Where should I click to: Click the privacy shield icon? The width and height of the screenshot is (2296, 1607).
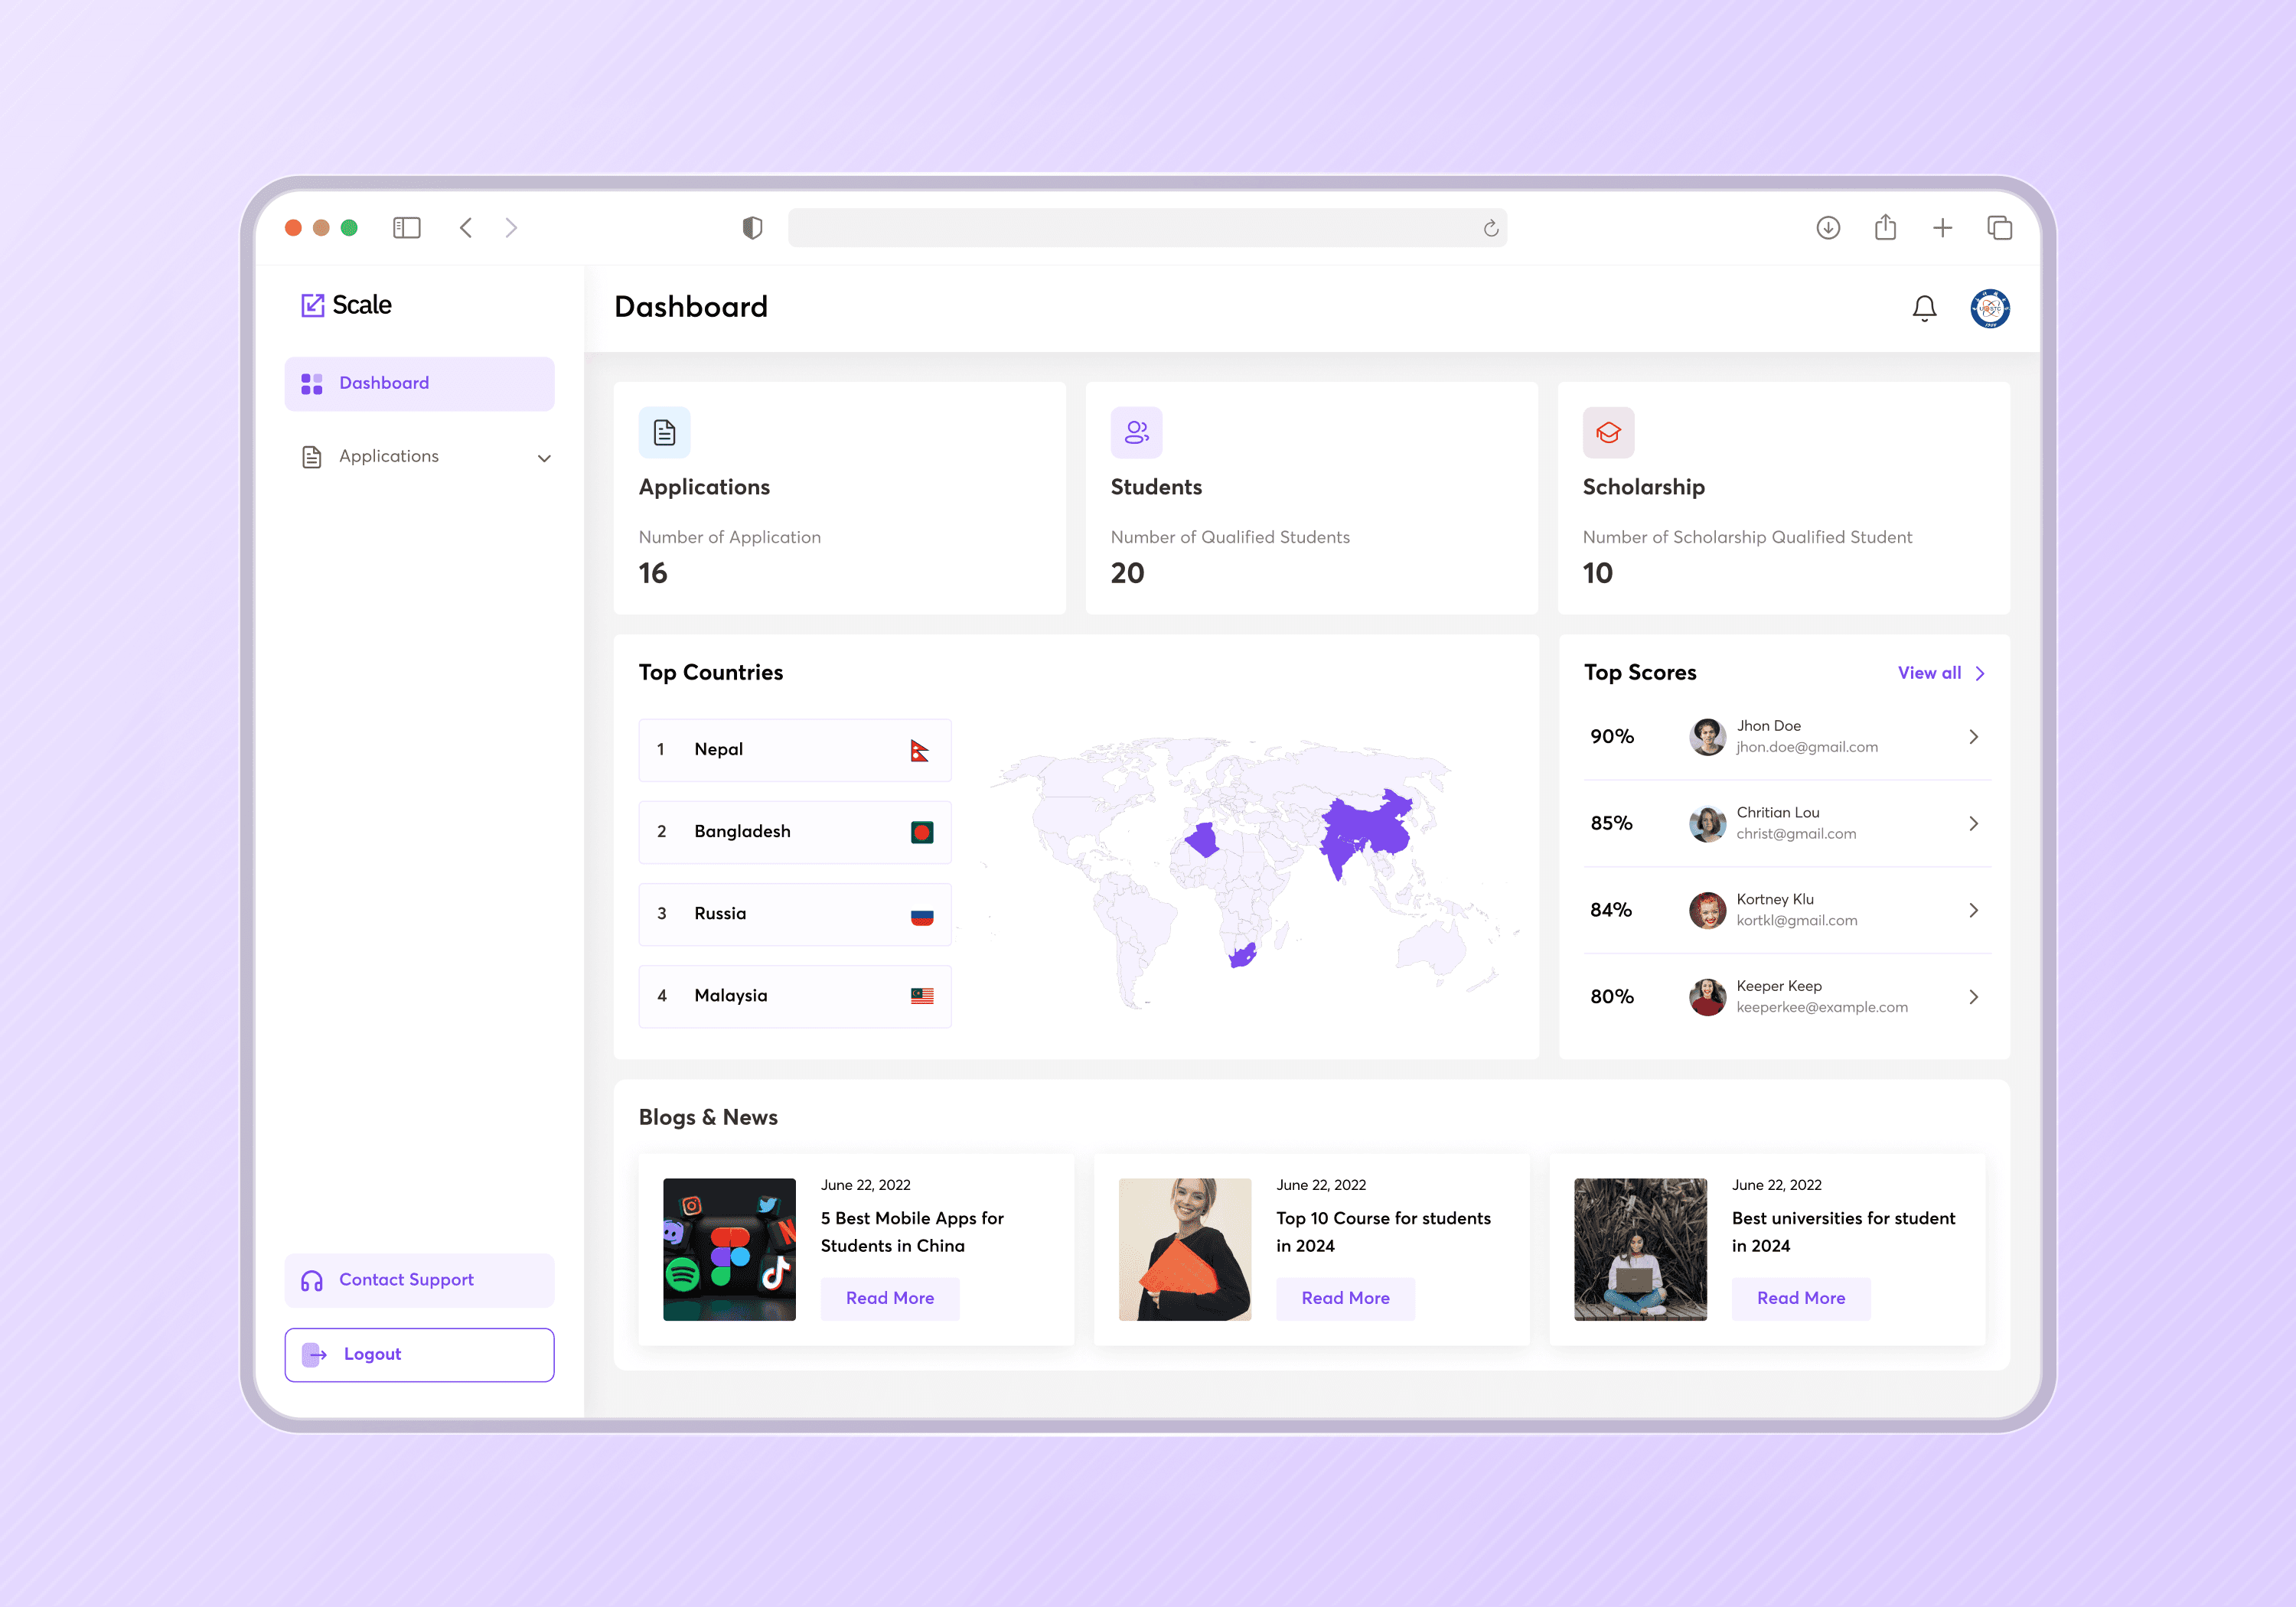pyautogui.click(x=752, y=228)
